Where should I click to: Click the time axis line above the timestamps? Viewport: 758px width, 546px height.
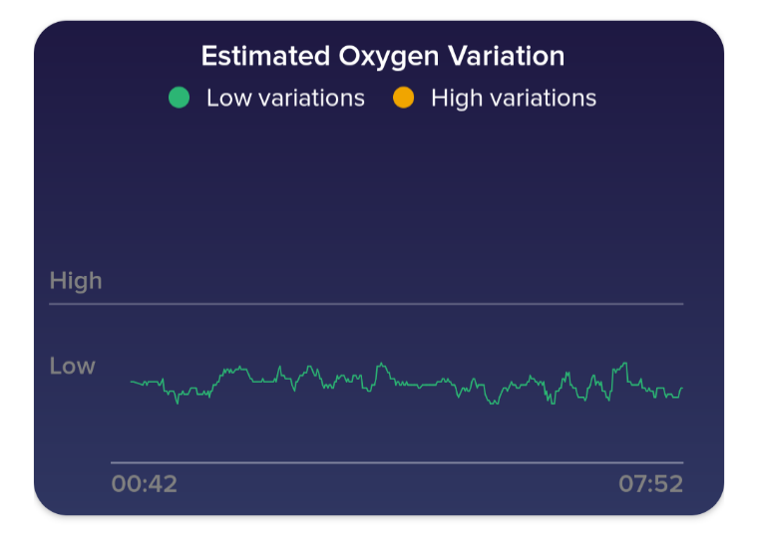[396, 462]
